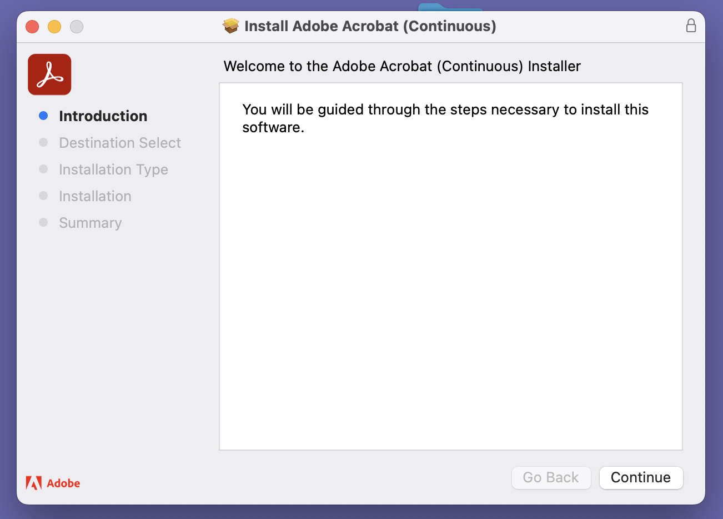723x519 pixels.
Task: Select the Destination Select step
Action: pyautogui.click(x=119, y=142)
